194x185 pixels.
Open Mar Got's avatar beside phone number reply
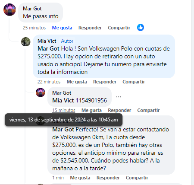pos(41,92)
